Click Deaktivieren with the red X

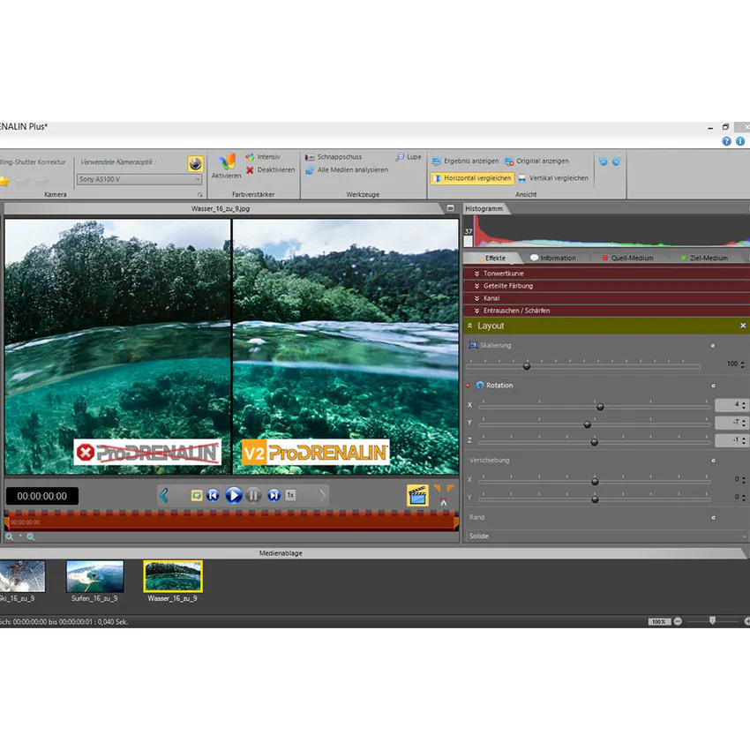(271, 169)
